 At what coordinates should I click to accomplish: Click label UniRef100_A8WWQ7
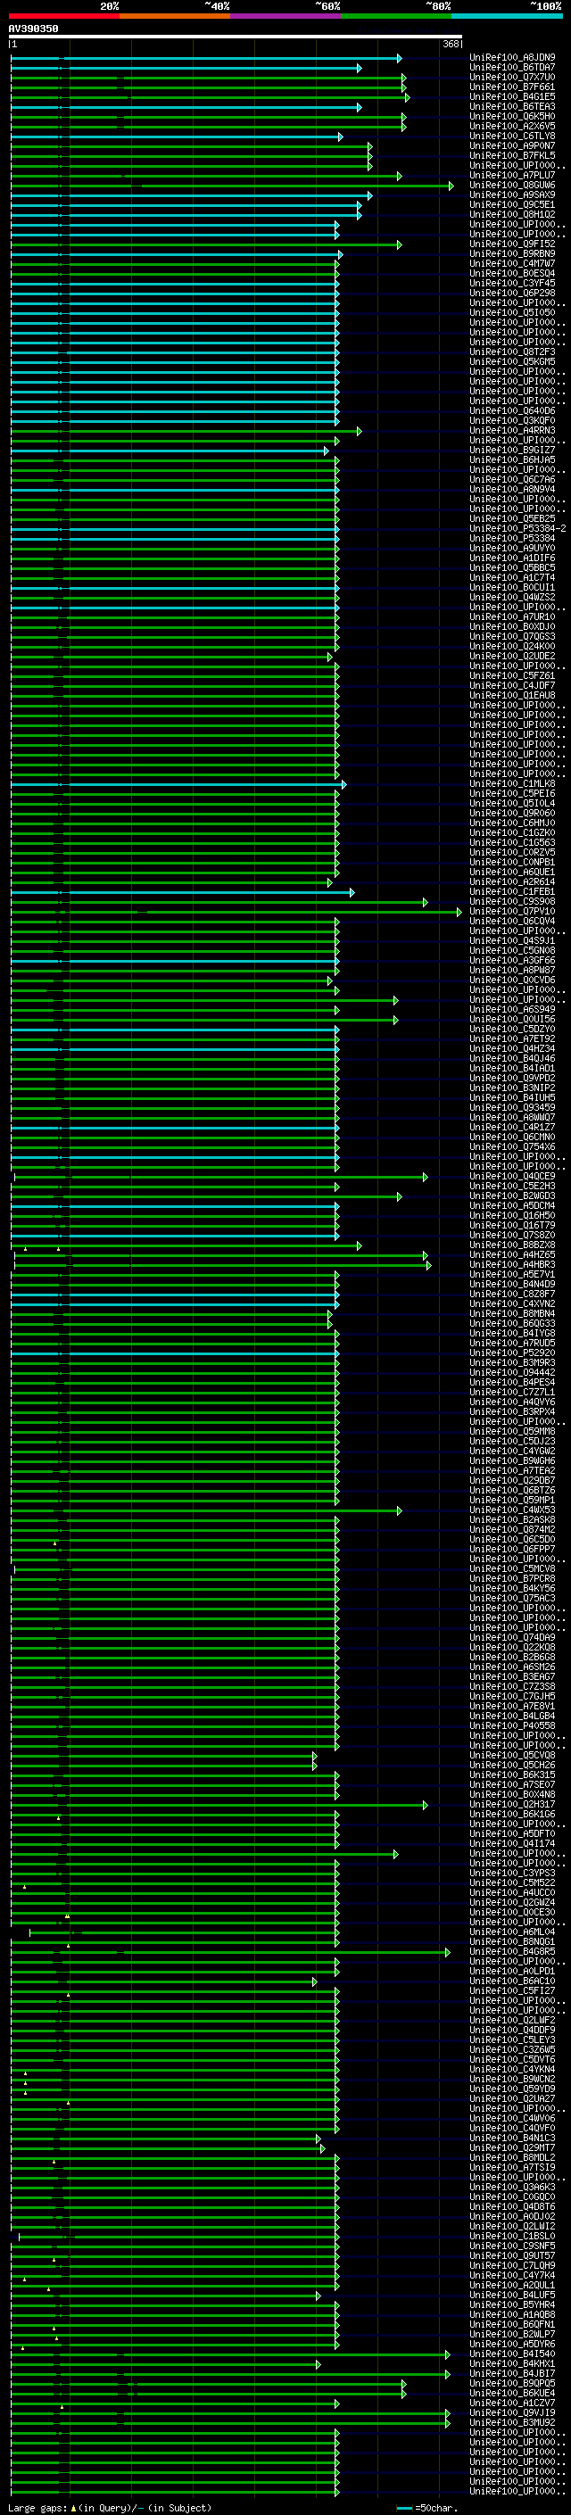512,1117
